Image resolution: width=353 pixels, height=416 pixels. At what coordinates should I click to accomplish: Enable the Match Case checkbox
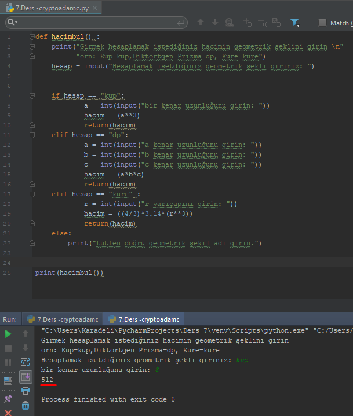coord(322,23)
